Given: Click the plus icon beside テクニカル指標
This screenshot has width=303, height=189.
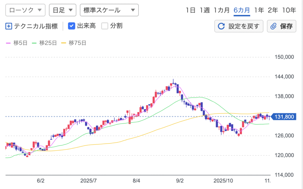Looking at the screenshot, I should click(x=9, y=26).
